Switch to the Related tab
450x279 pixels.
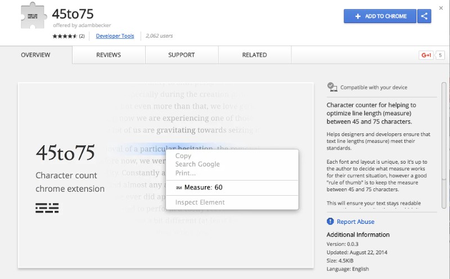click(x=255, y=55)
